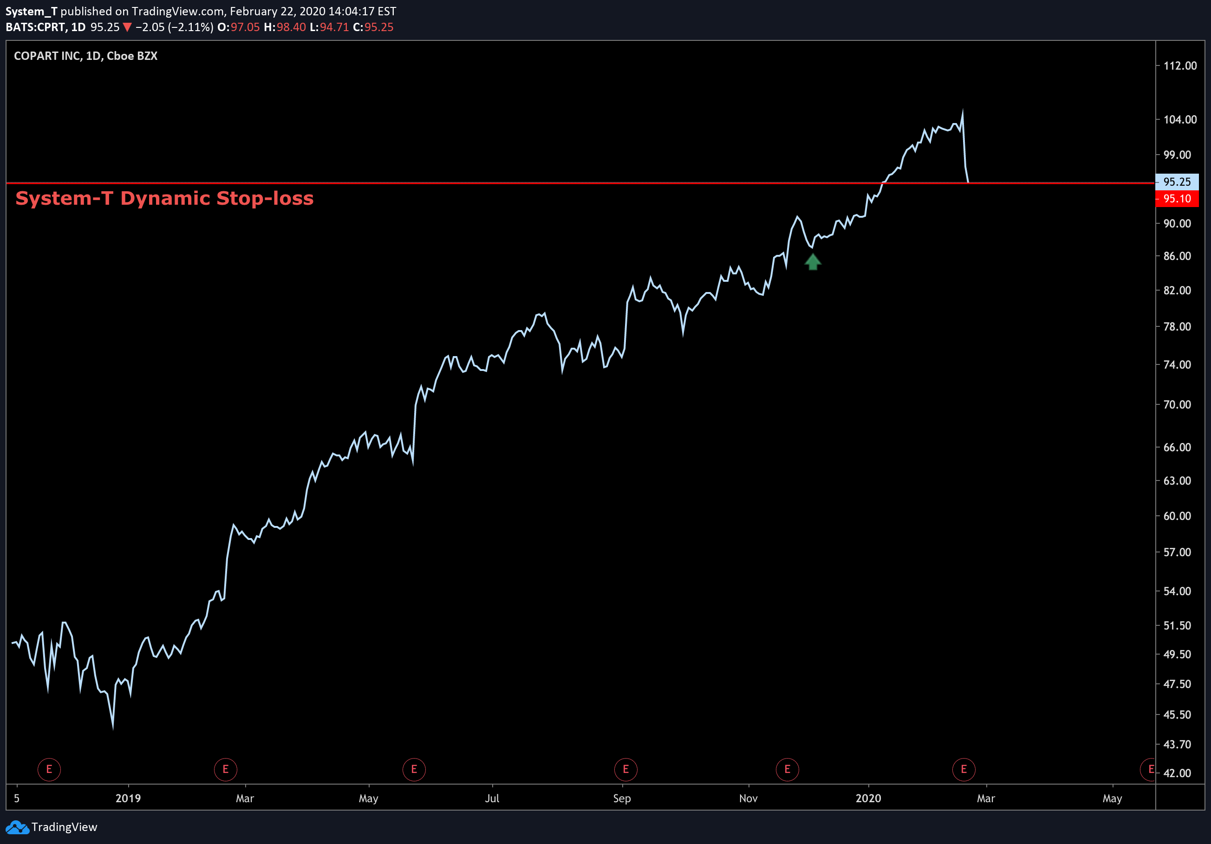
Task: Click the green up-arrow buy signal marker
Action: click(x=813, y=261)
